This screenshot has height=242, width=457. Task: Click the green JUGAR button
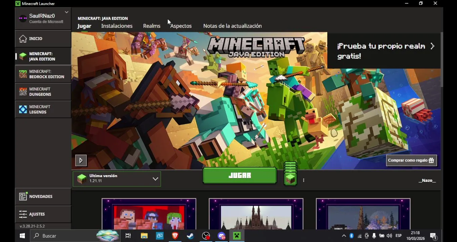point(240,175)
